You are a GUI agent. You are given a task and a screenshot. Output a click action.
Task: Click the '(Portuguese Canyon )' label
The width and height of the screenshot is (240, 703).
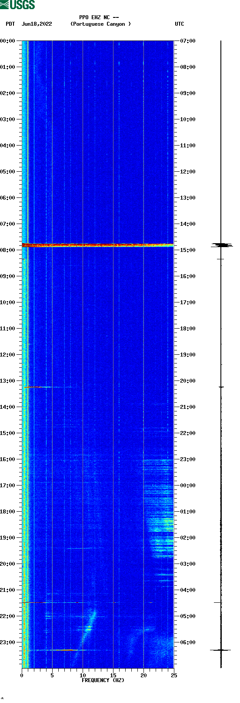pos(100,24)
